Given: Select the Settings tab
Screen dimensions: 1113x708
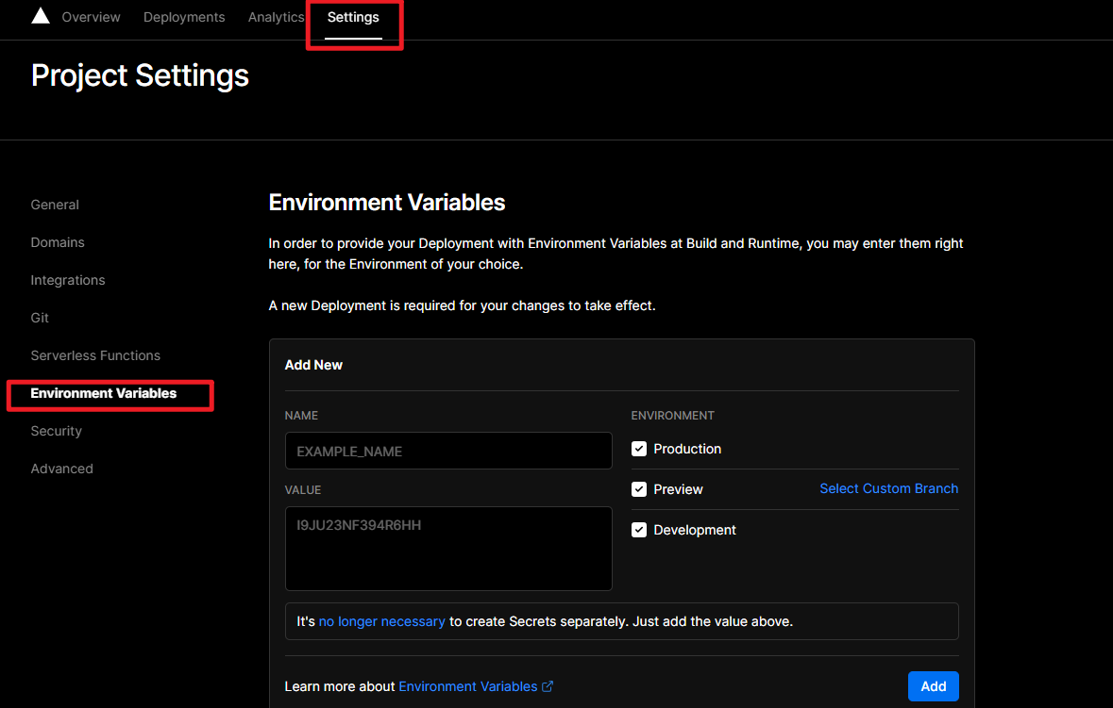Looking at the screenshot, I should pyautogui.click(x=353, y=17).
